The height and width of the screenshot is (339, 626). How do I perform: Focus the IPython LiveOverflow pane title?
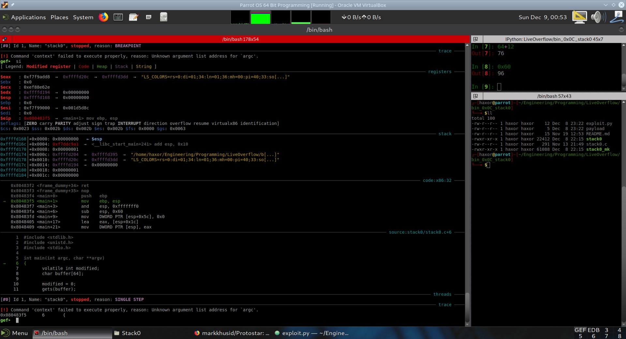click(554, 39)
